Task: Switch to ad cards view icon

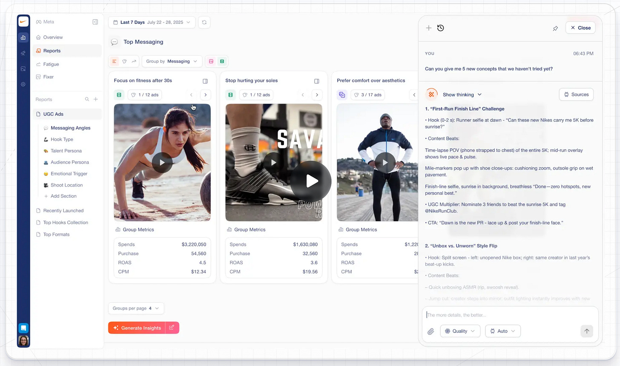Action: (x=124, y=61)
